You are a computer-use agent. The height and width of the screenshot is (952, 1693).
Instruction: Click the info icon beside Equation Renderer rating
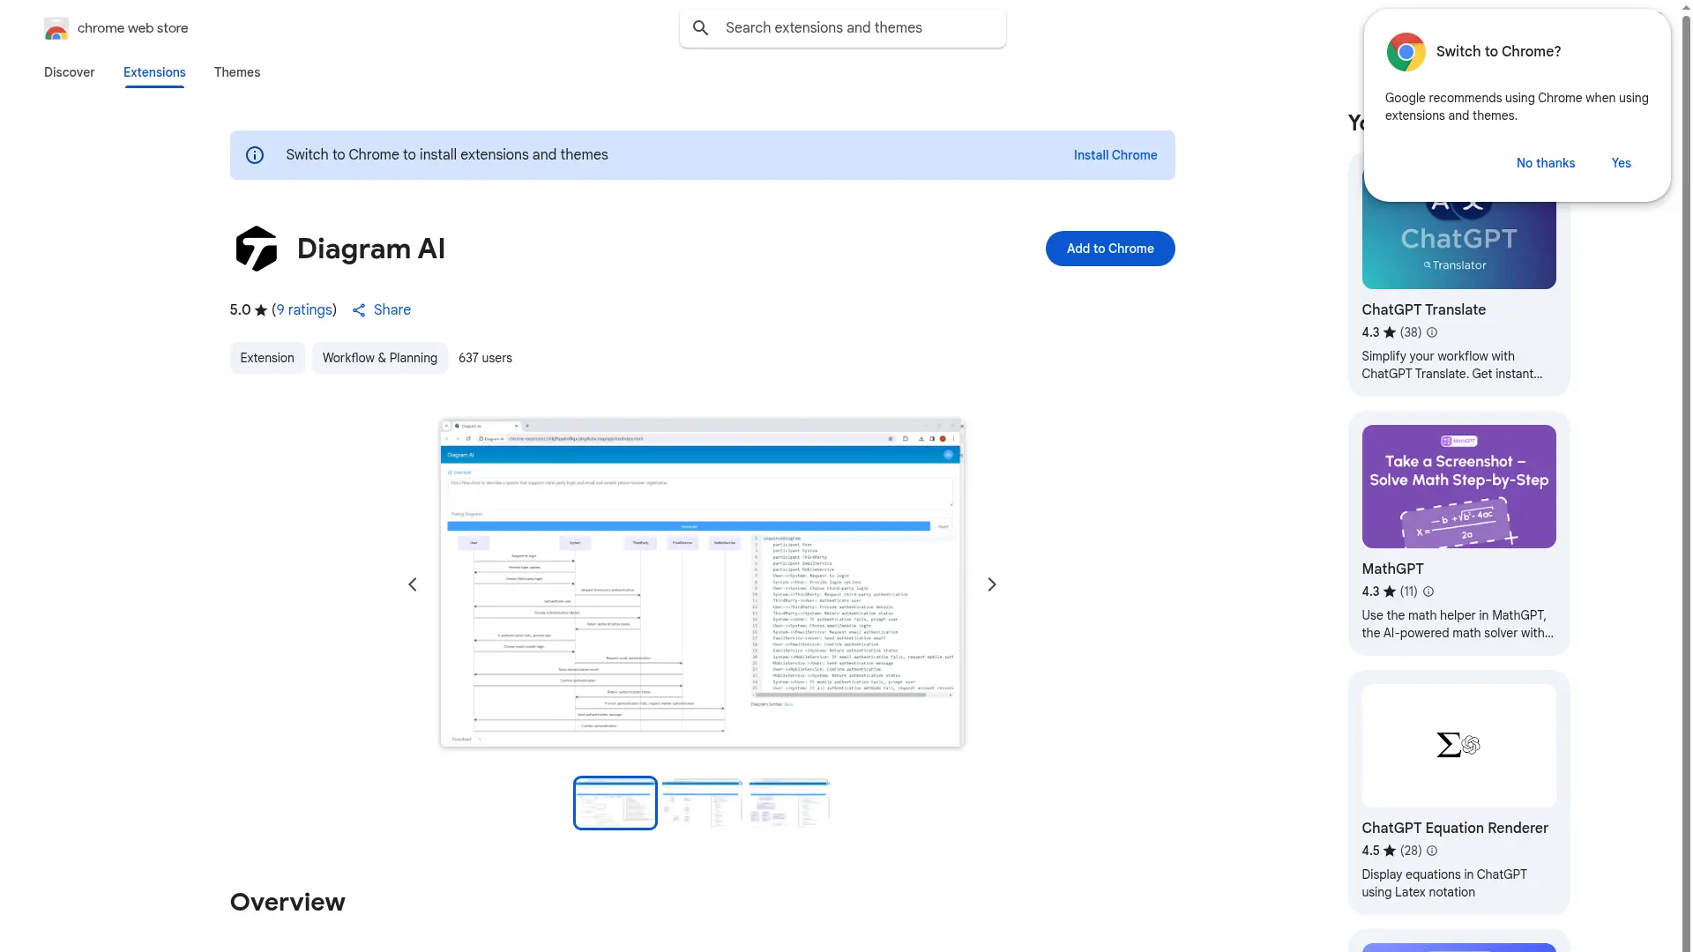(x=1432, y=851)
